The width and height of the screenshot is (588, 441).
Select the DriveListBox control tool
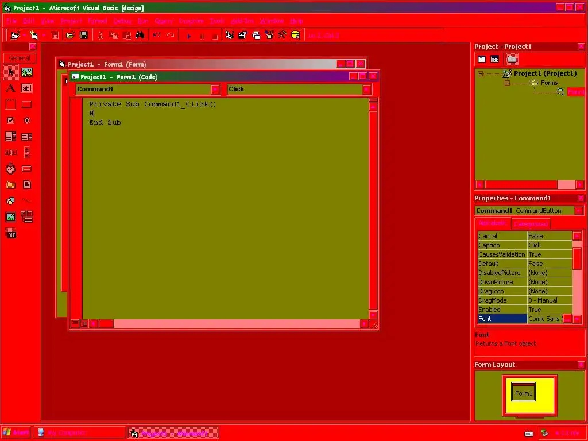click(26, 169)
